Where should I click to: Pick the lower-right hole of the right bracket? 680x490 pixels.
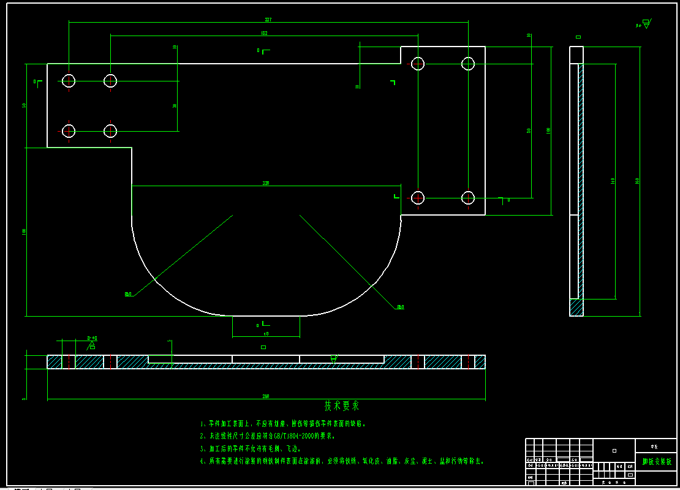pos(468,198)
